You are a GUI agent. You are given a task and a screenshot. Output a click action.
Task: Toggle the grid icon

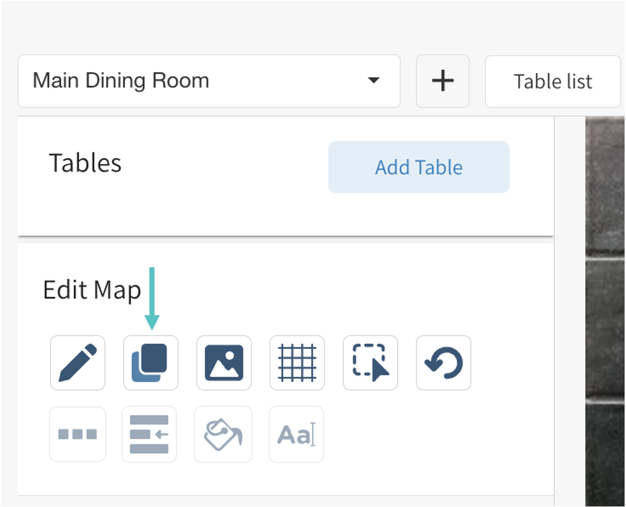(297, 363)
